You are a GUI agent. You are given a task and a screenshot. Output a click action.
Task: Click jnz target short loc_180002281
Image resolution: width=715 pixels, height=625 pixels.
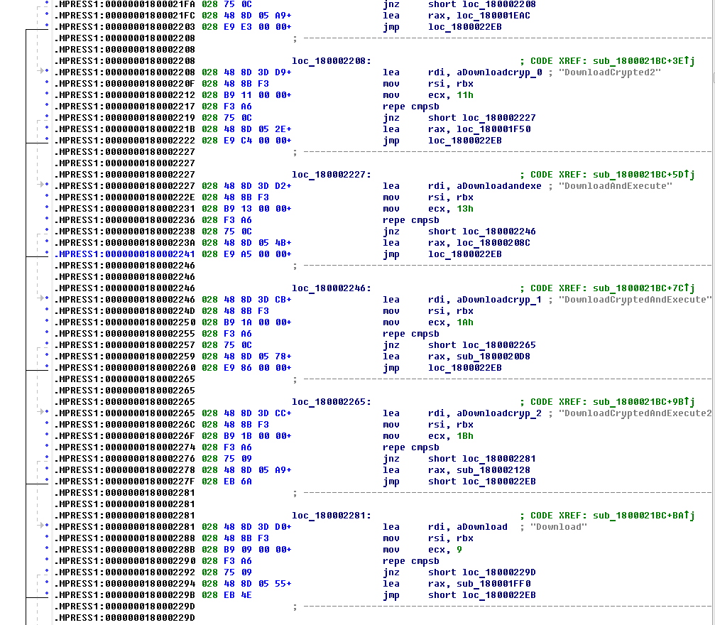click(482, 459)
